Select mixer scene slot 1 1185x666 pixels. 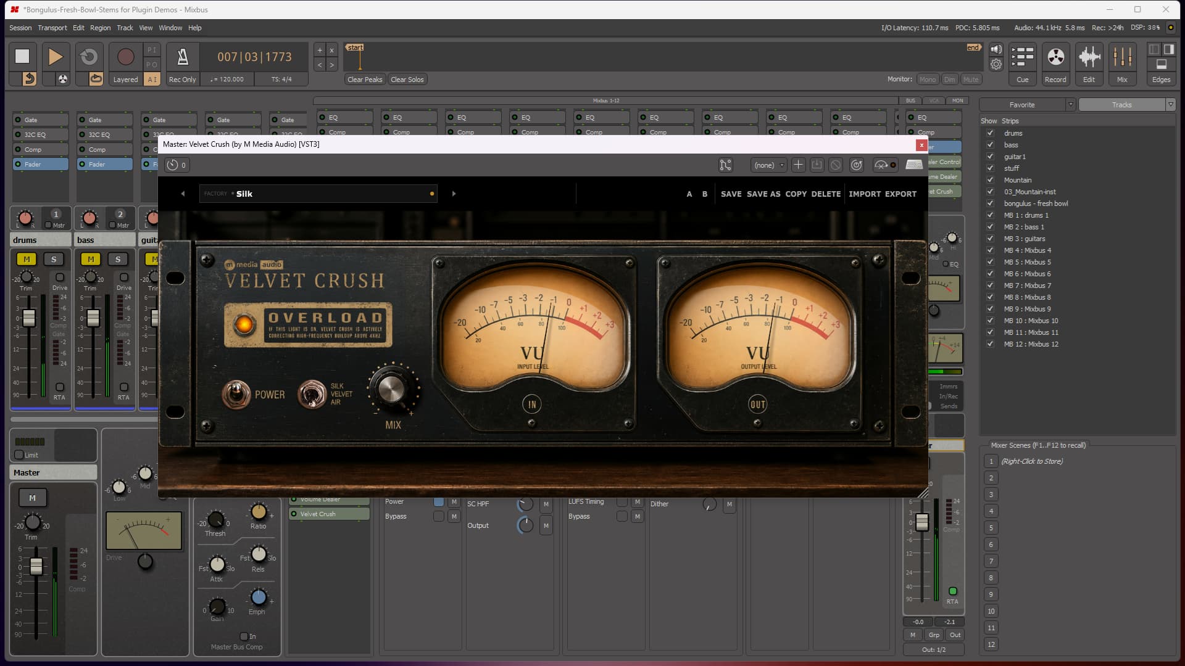(x=991, y=461)
